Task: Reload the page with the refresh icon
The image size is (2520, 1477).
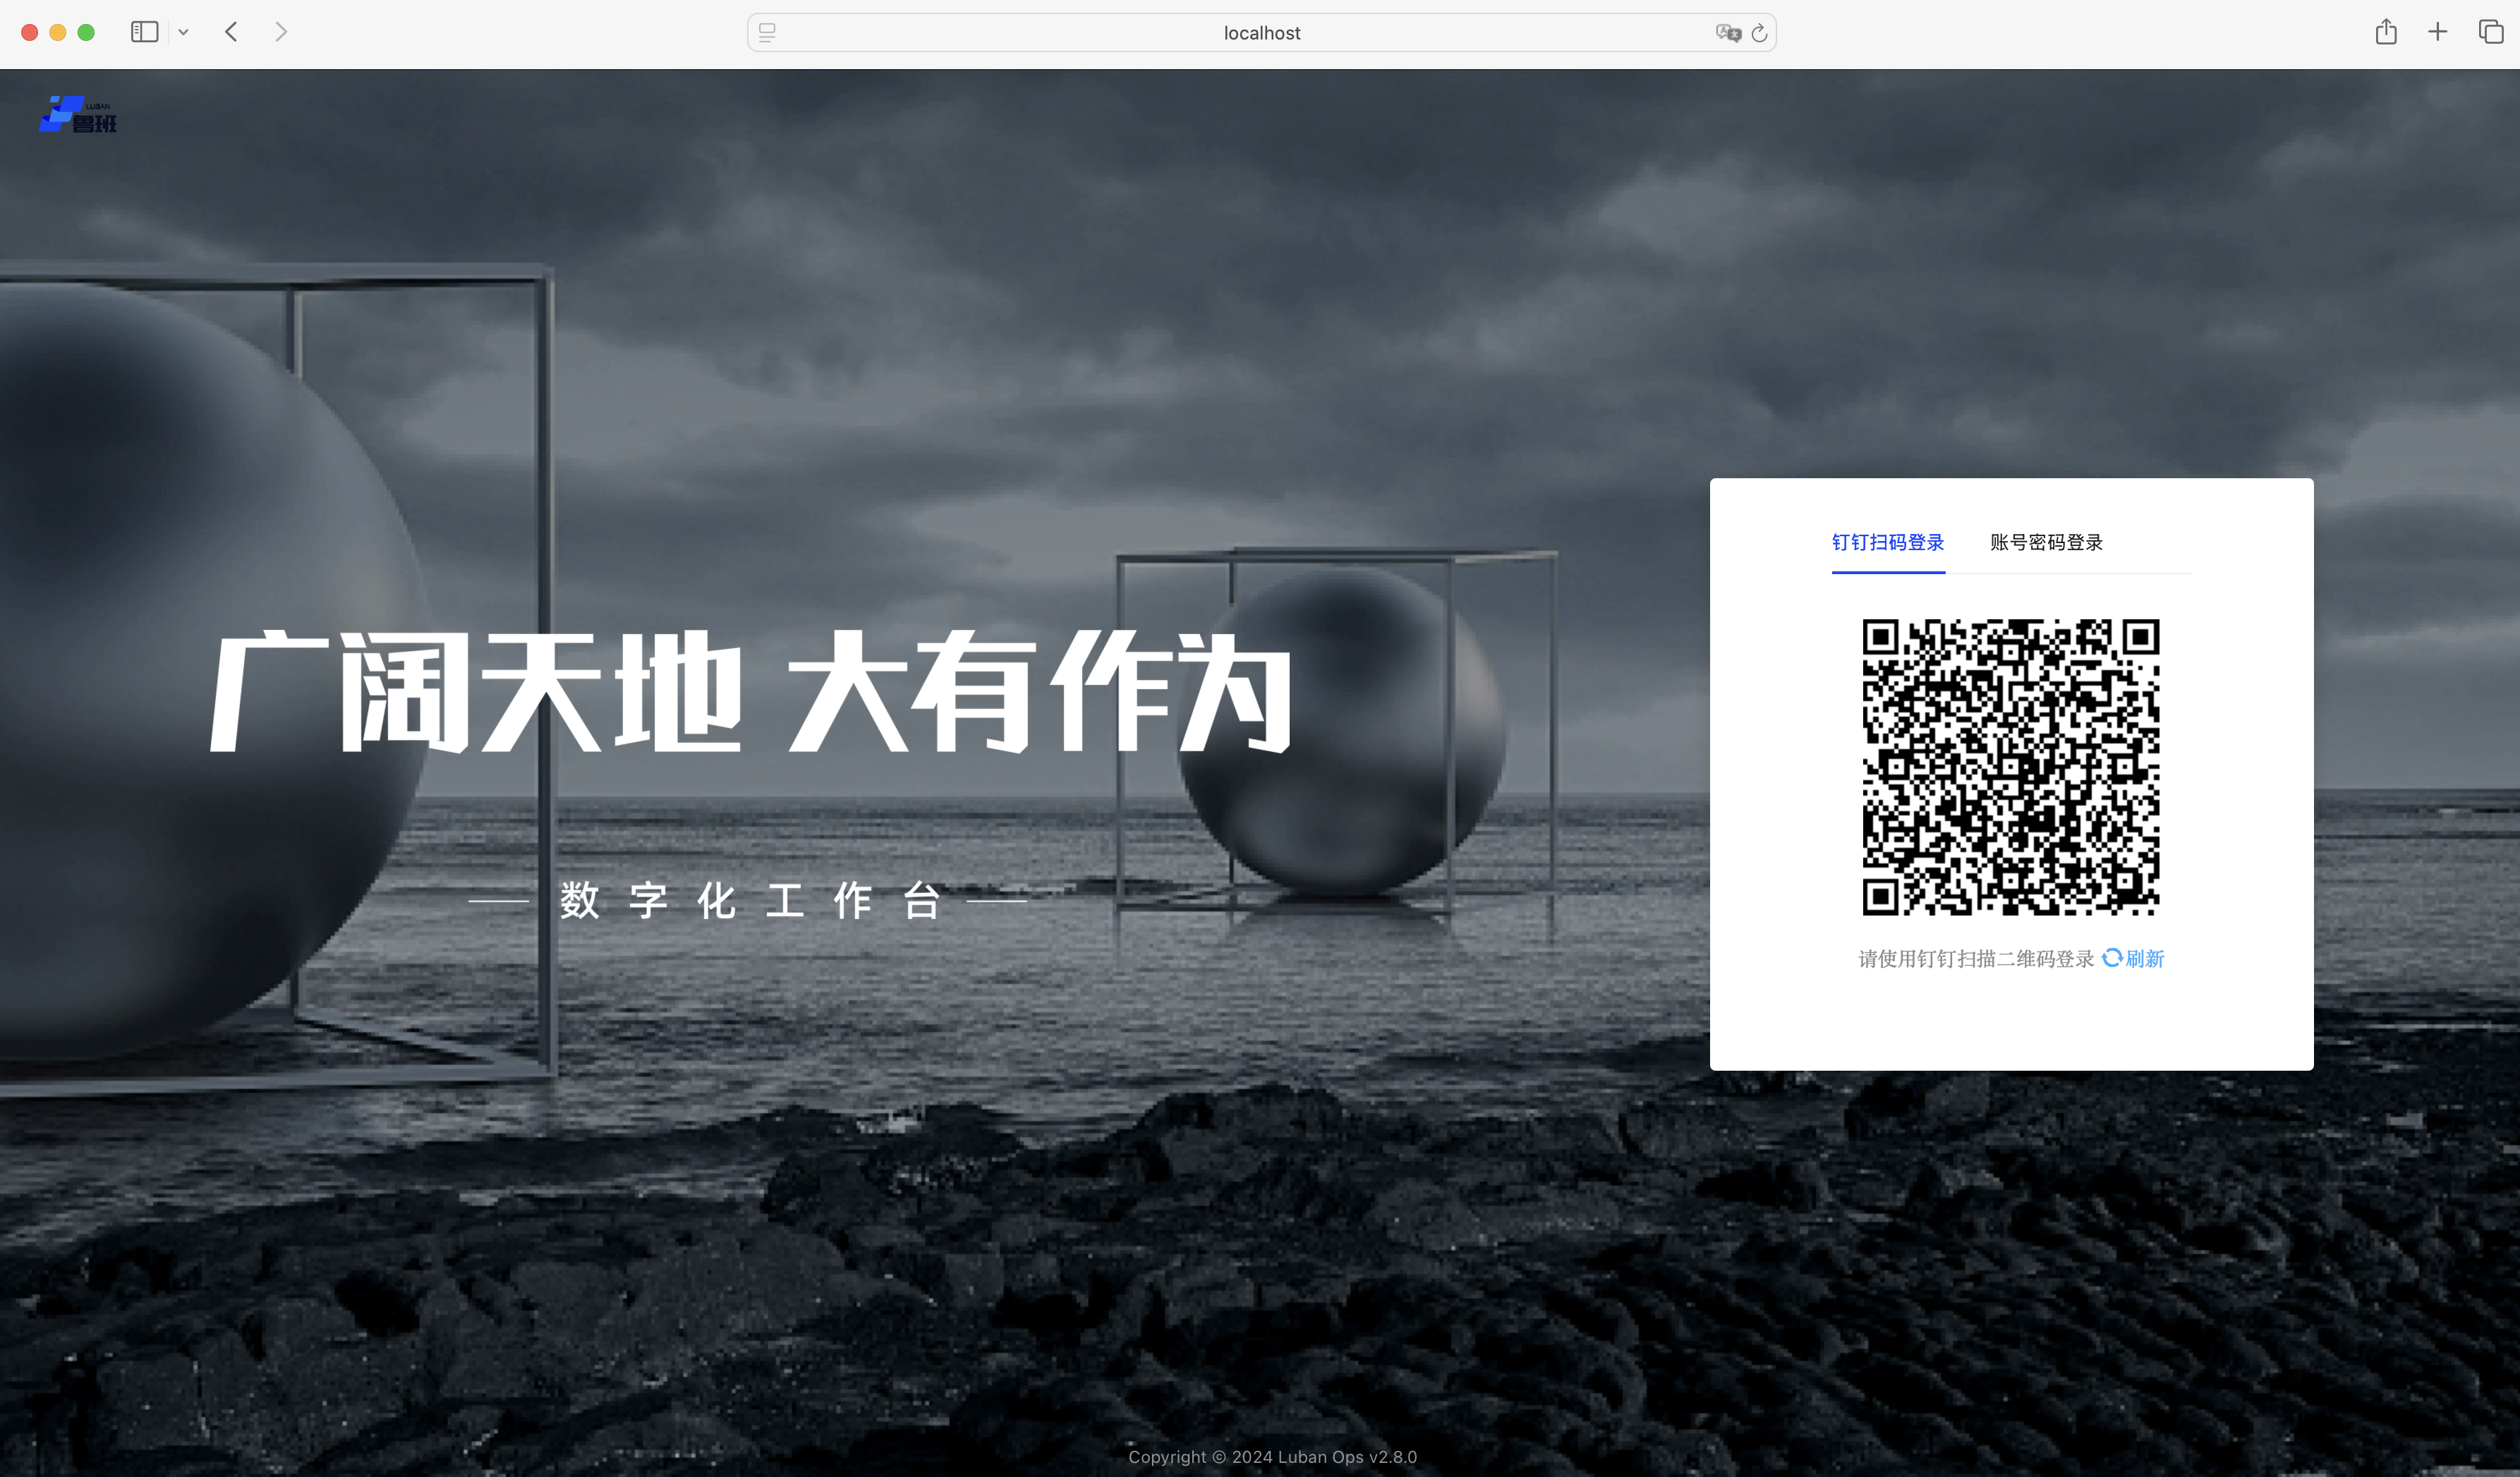Action: pyautogui.click(x=1759, y=33)
